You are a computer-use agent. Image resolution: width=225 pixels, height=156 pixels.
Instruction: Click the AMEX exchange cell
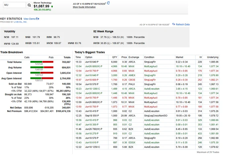[132, 75]
